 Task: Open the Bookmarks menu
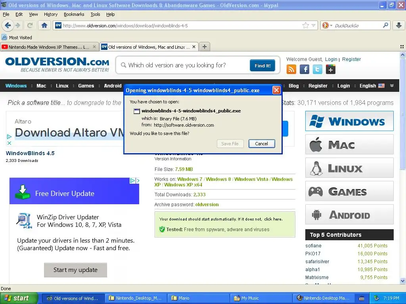(x=74, y=14)
